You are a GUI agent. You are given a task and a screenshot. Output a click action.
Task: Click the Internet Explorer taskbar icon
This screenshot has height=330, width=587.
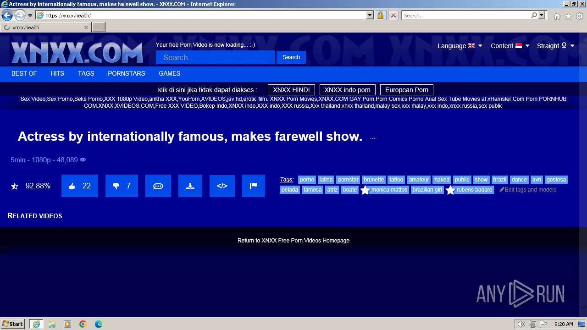pyautogui.click(x=36, y=324)
